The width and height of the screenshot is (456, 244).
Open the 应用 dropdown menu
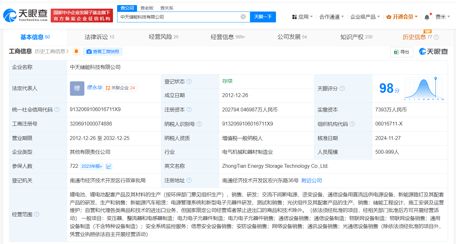tap(302, 17)
